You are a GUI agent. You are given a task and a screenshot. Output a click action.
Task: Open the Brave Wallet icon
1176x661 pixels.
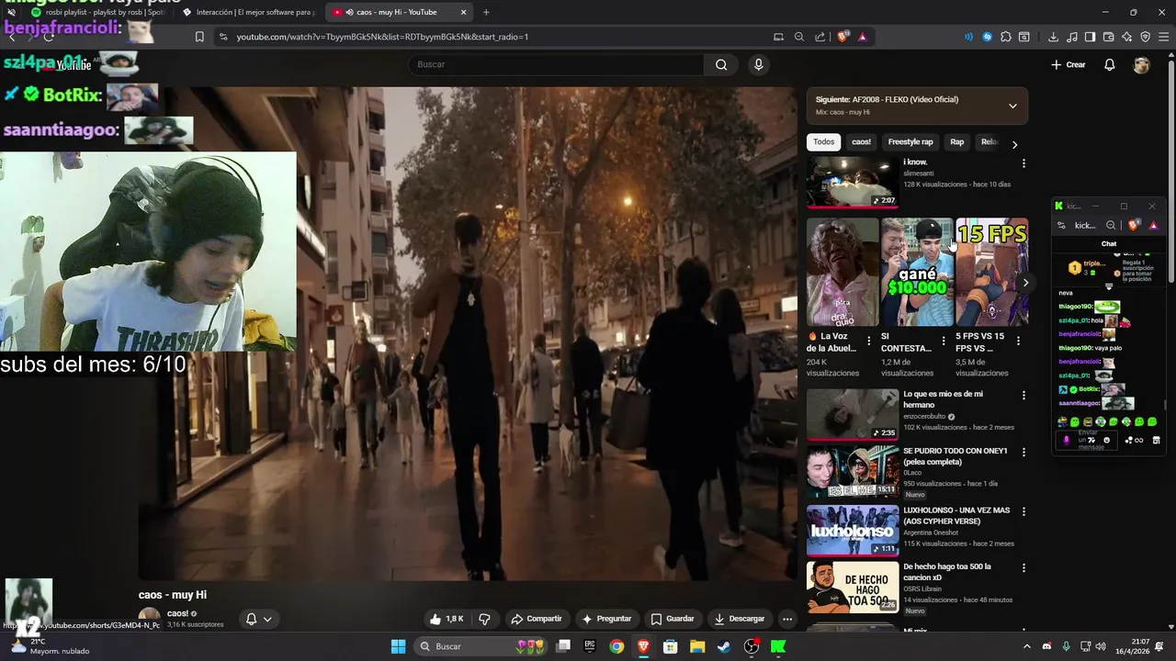pyautogui.click(x=1108, y=37)
